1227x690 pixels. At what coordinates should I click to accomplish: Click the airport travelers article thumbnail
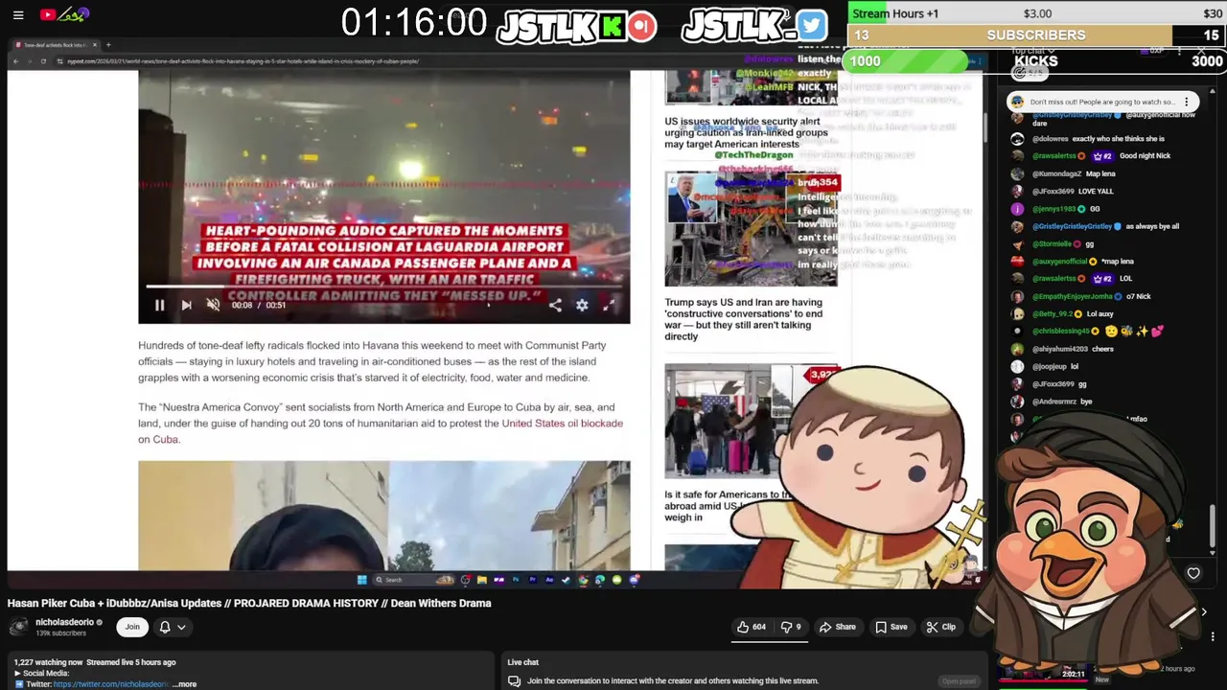[724, 420]
